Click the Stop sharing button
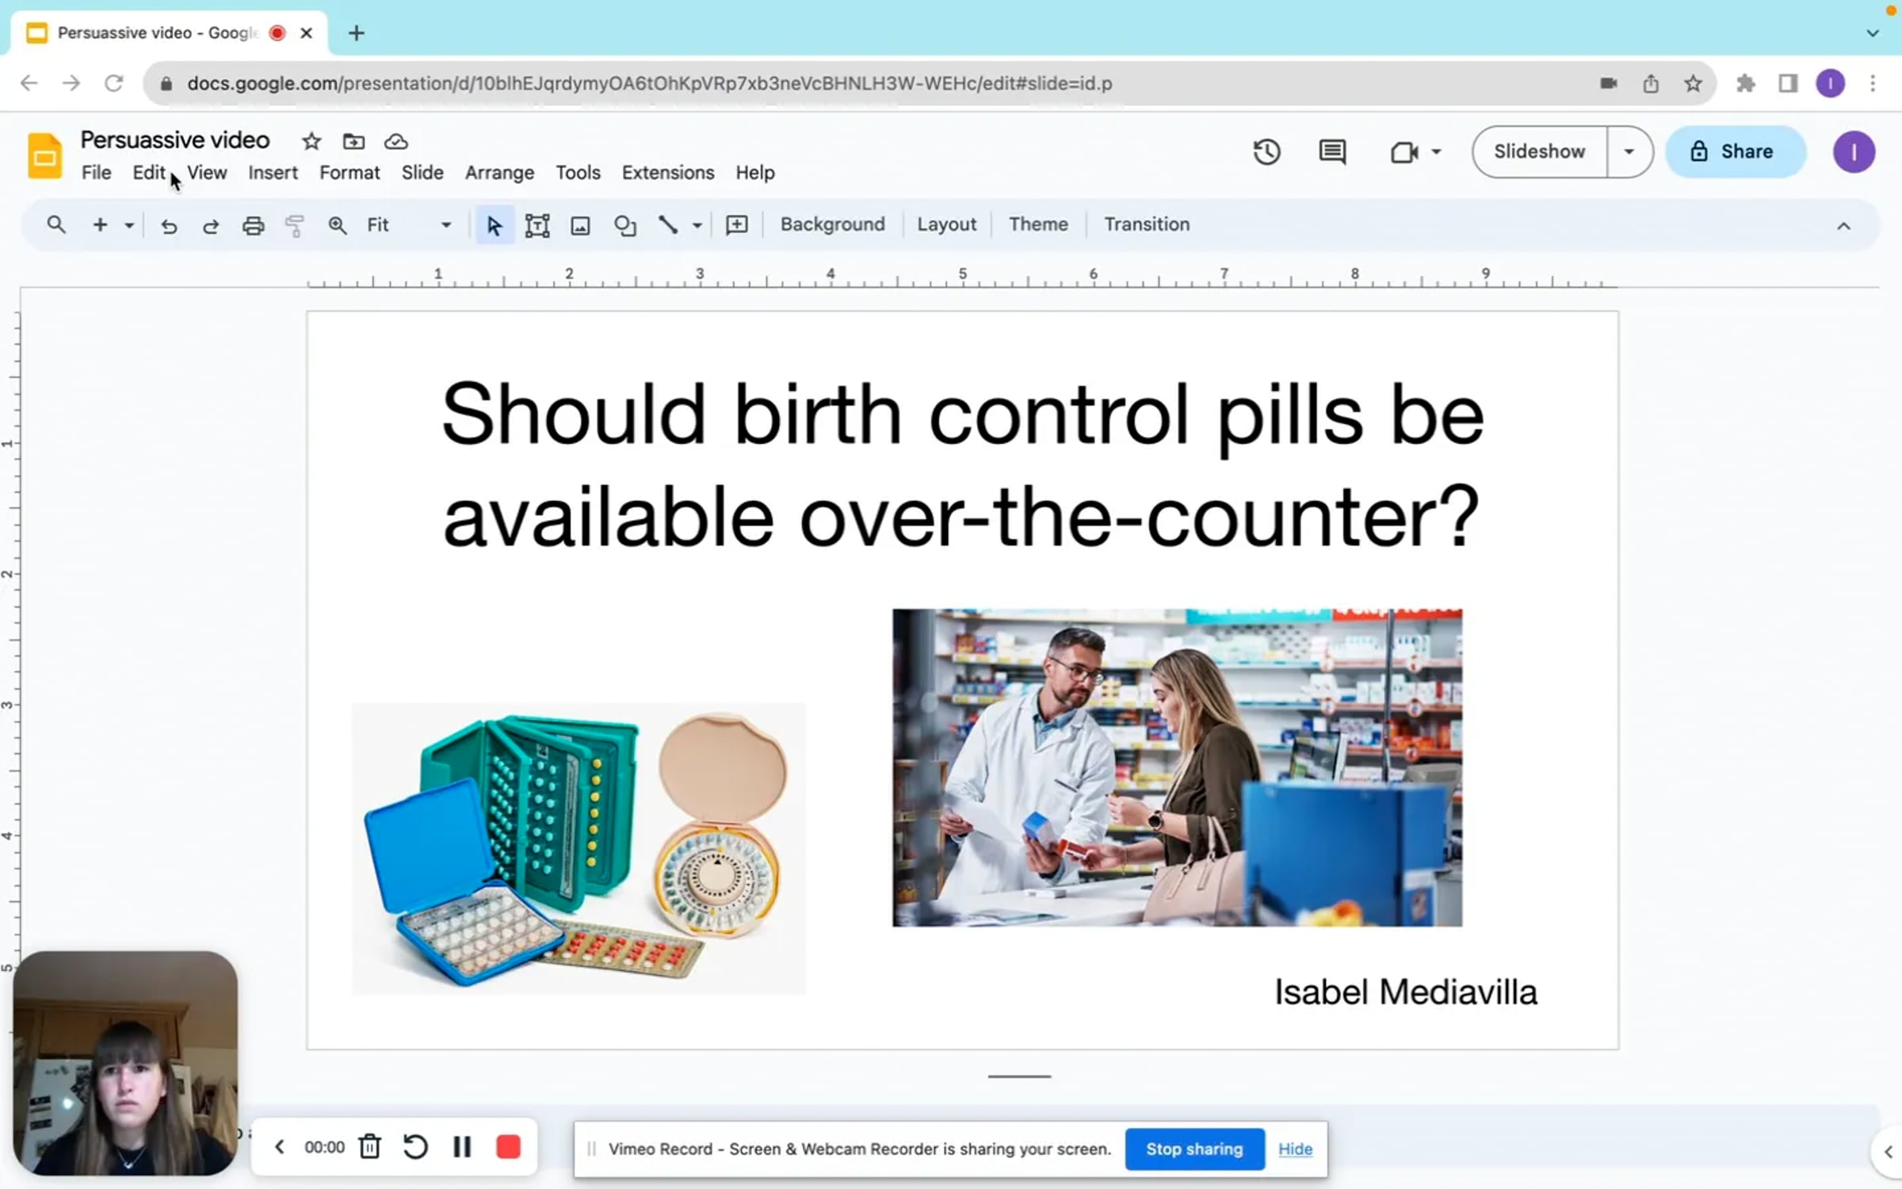The image size is (1902, 1189). (1194, 1149)
